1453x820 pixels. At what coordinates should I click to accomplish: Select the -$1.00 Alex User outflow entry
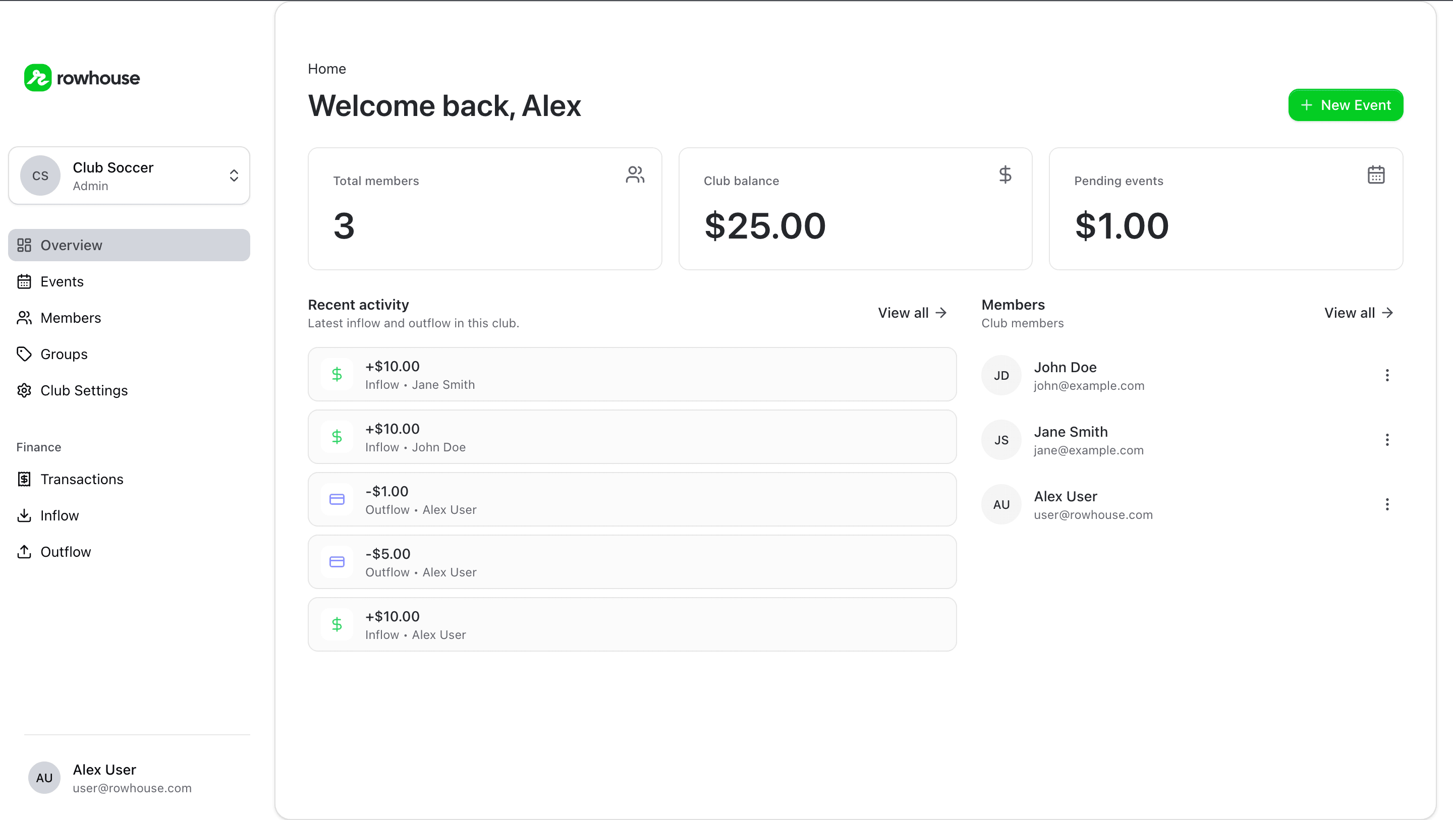[x=632, y=499]
